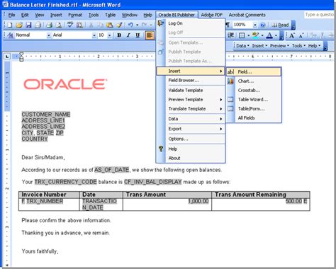
Task: Click the CUSTOMER_NAME field in the letter
Action: [46, 115]
